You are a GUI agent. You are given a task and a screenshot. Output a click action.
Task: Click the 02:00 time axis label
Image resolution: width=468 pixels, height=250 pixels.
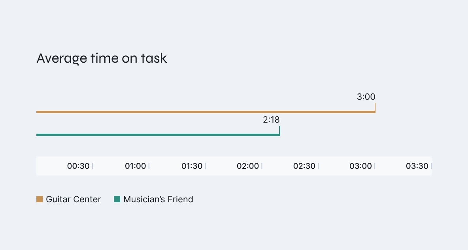248,166
